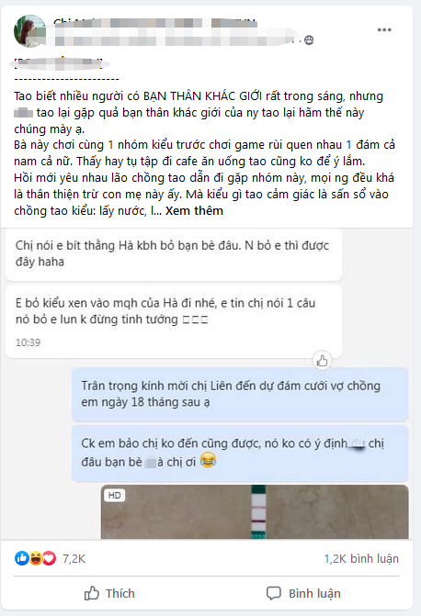View the 7,2K reactions count
The height and width of the screenshot is (616, 421).
(74, 559)
